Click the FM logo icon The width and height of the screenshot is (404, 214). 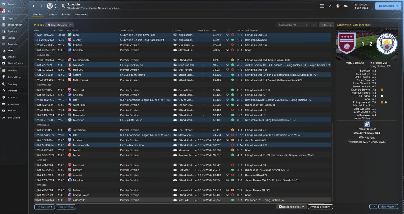(x=346, y=6)
